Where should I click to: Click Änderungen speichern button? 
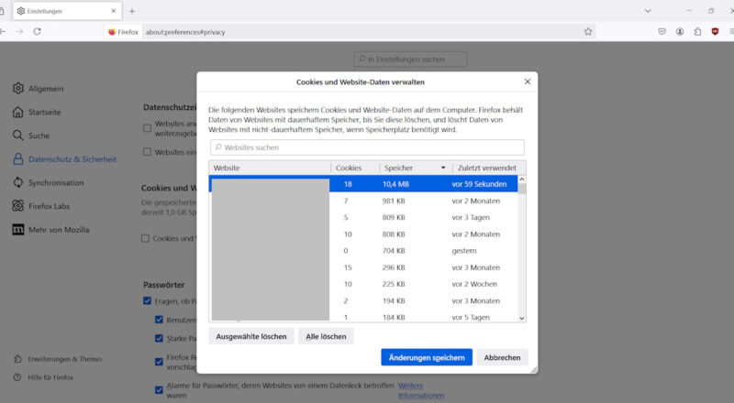click(427, 357)
